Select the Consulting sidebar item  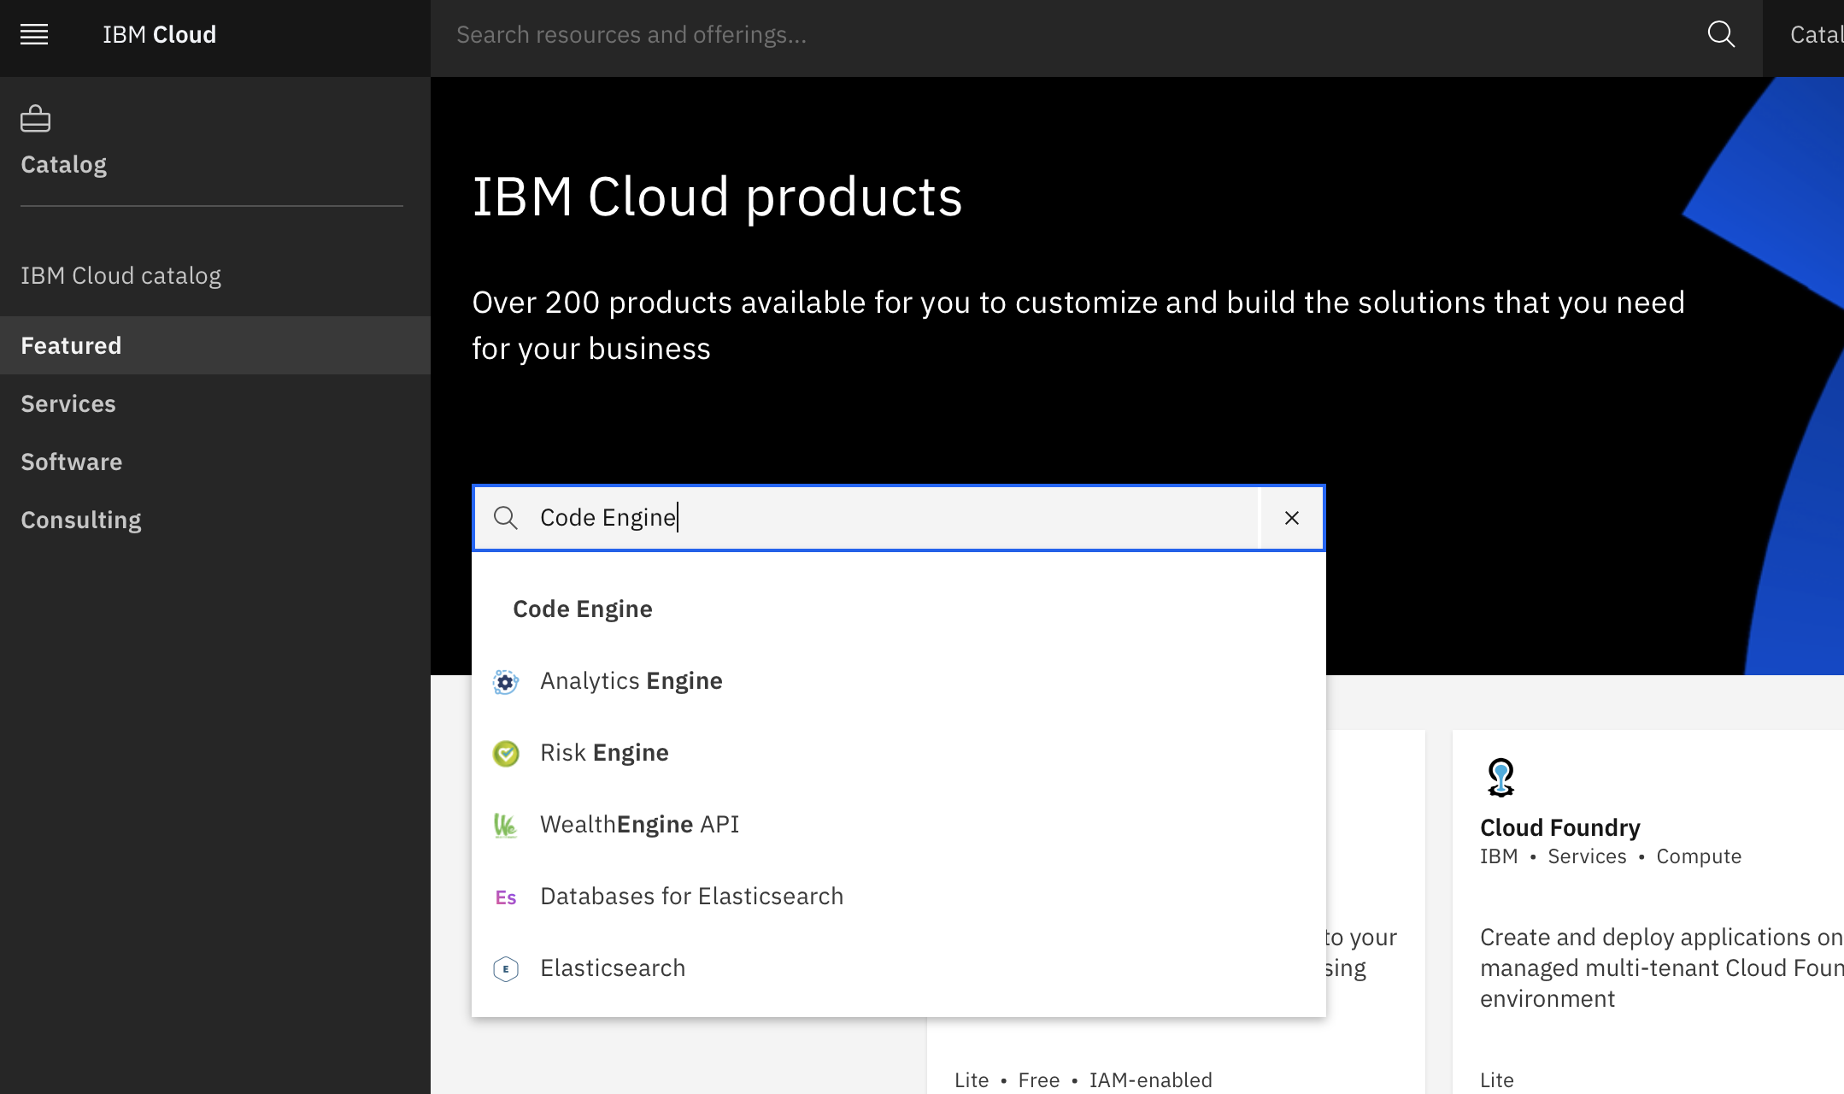tap(215, 520)
